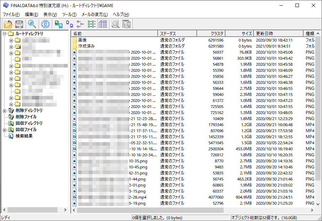
Task: Open the ファイル(F) menu
Action: pos(11,15)
